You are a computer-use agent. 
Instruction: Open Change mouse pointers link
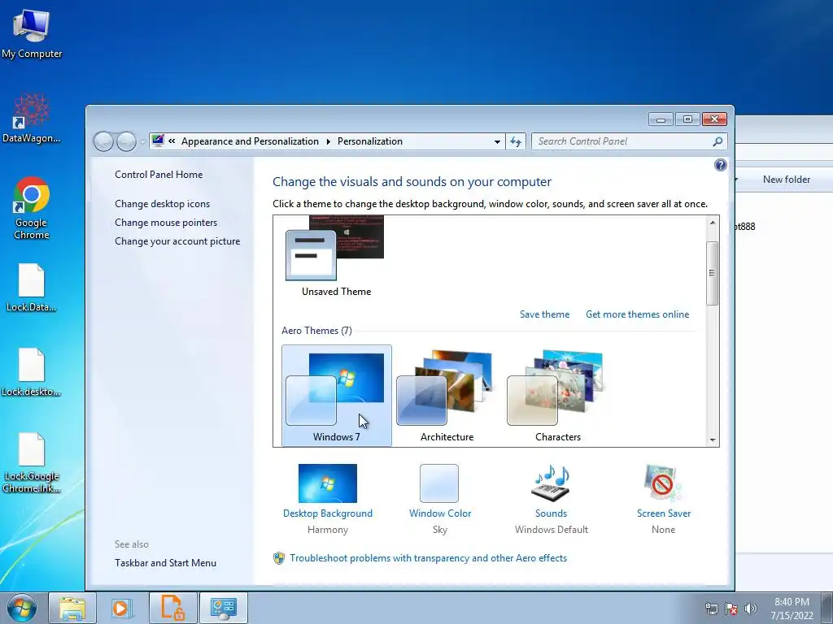166,223
